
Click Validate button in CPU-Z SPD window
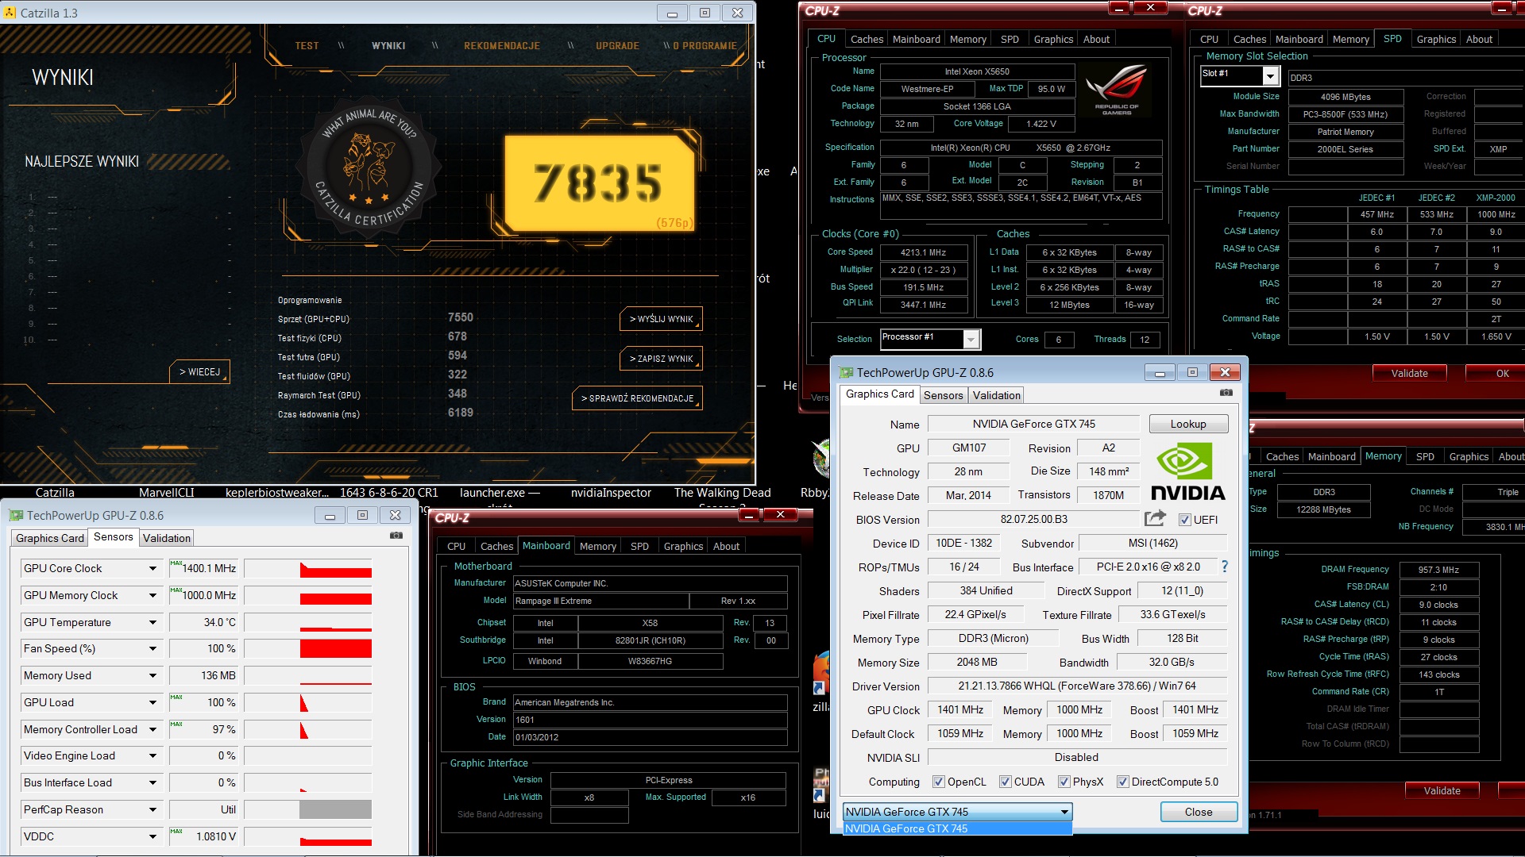[x=1409, y=373]
